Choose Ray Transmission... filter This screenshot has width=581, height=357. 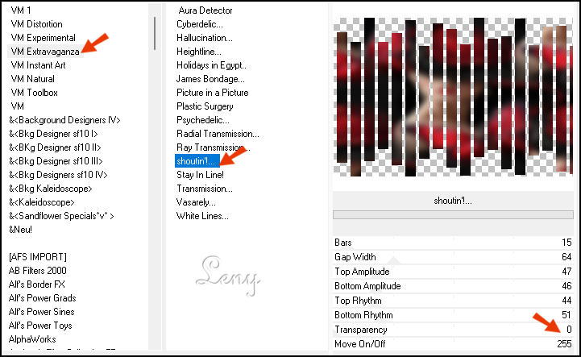214,147
